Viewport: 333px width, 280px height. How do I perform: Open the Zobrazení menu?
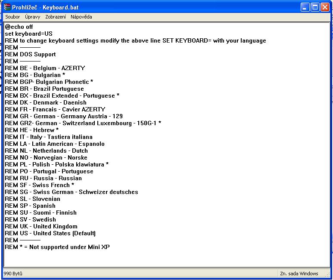click(56, 17)
